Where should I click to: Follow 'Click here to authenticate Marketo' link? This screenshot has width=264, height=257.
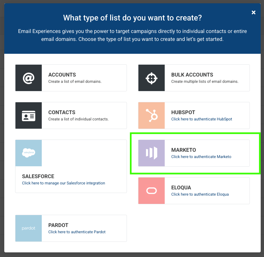pyautogui.click(x=201, y=157)
